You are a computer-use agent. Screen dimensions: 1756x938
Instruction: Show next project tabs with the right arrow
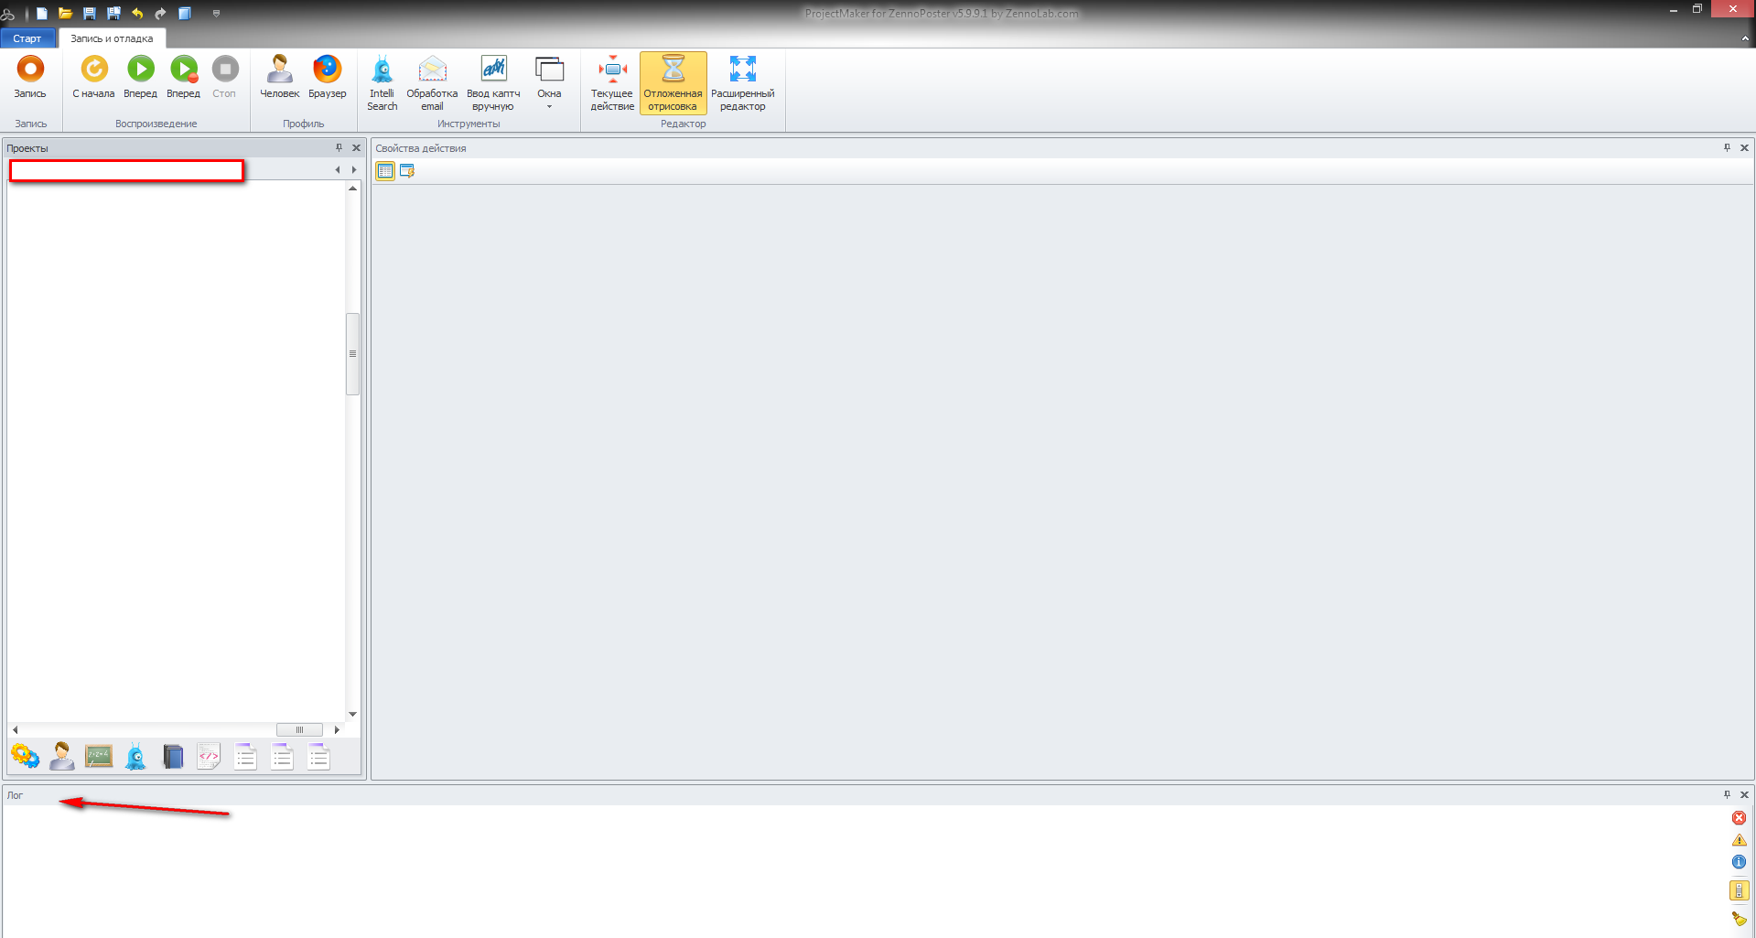[x=354, y=169]
